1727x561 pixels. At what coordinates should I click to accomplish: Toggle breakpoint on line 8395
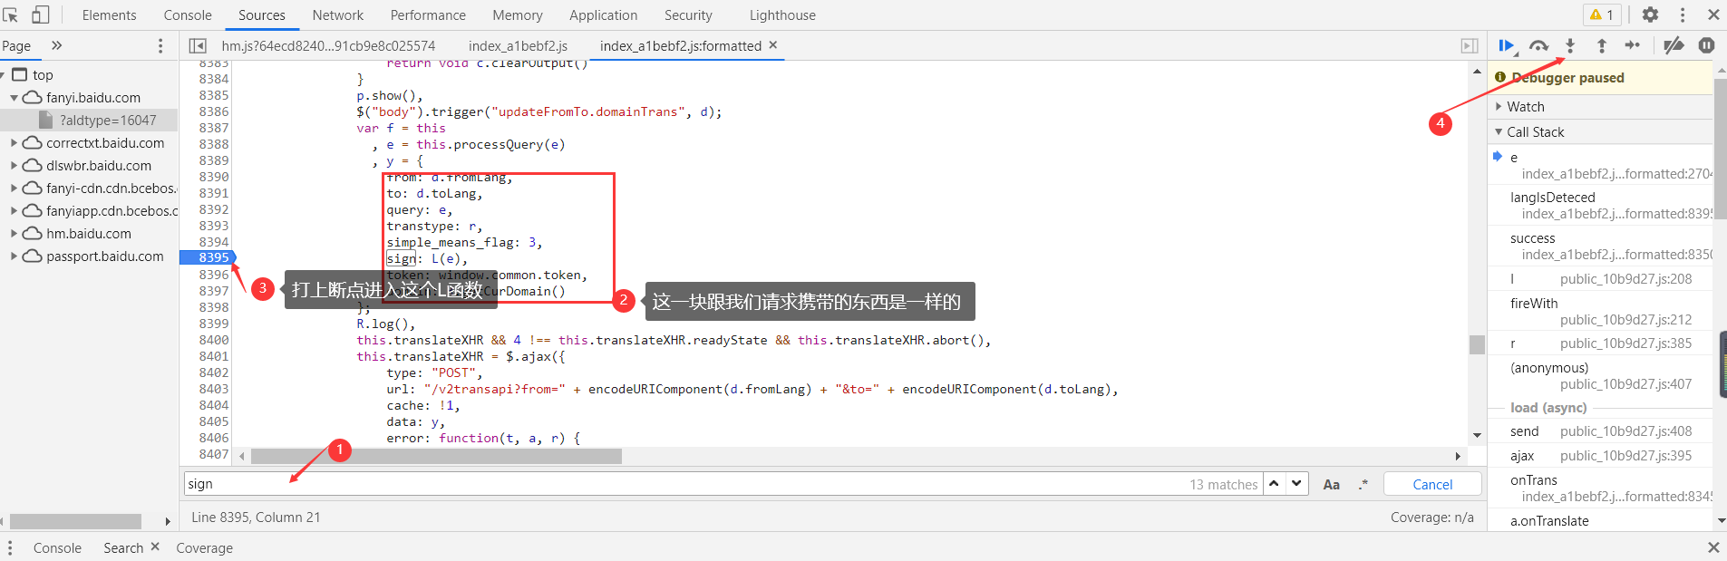[x=214, y=257]
